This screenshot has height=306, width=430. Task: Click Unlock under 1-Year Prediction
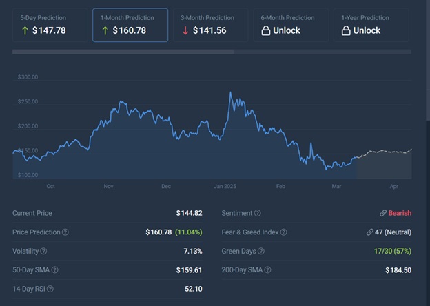pyautogui.click(x=367, y=30)
